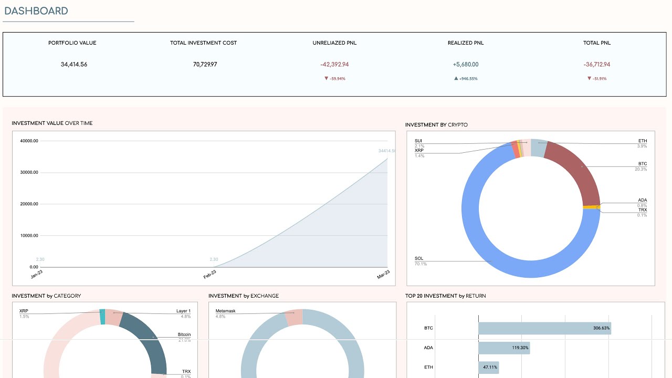Click the ADA row label in return chart
The image size is (672, 378).
pos(428,348)
